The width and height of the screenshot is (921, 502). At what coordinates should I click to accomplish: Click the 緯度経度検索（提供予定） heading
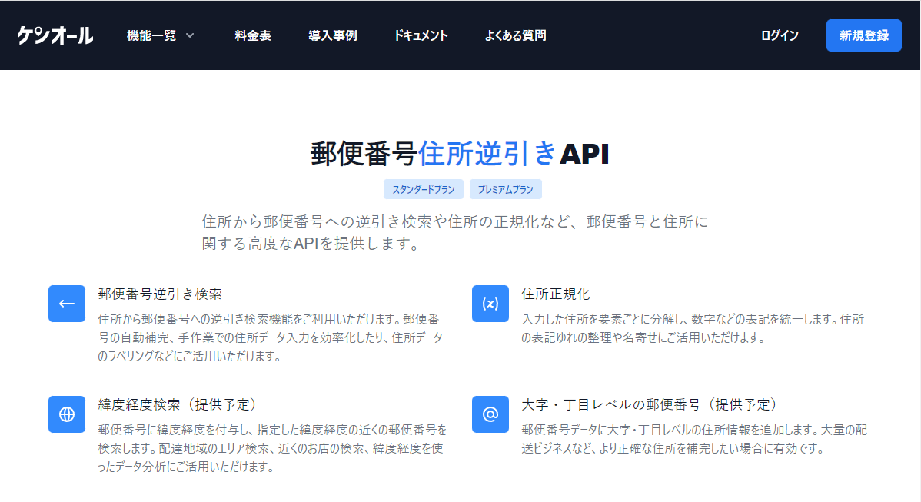pos(177,404)
